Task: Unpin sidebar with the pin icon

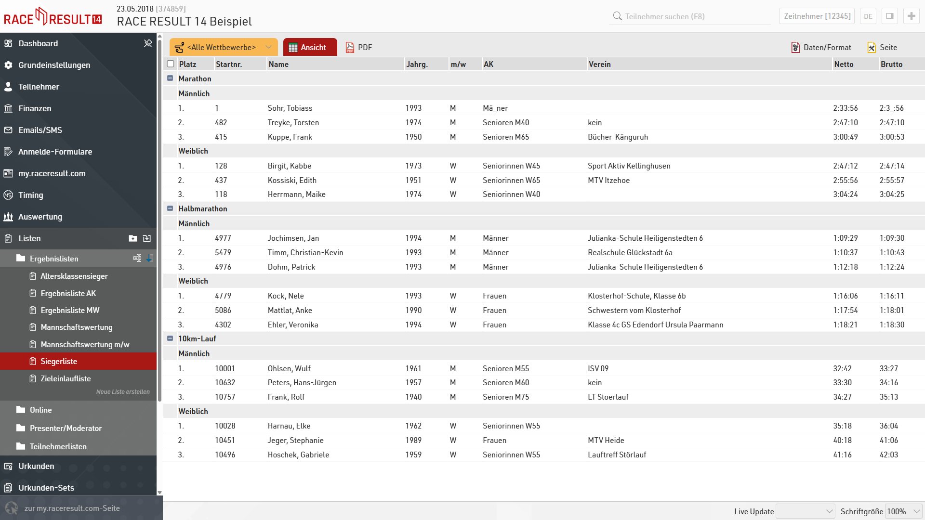Action: click(148, 43)
